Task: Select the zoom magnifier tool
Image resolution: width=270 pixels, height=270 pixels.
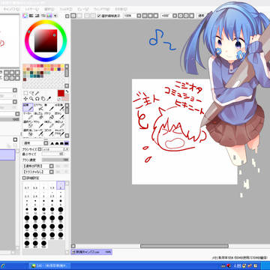Action: point(31,98)
